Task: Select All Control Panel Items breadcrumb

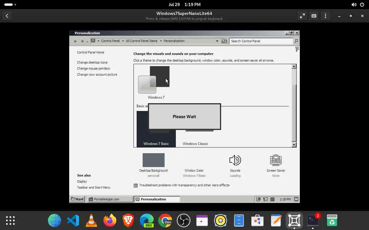Action: click(x=142, y=41)
